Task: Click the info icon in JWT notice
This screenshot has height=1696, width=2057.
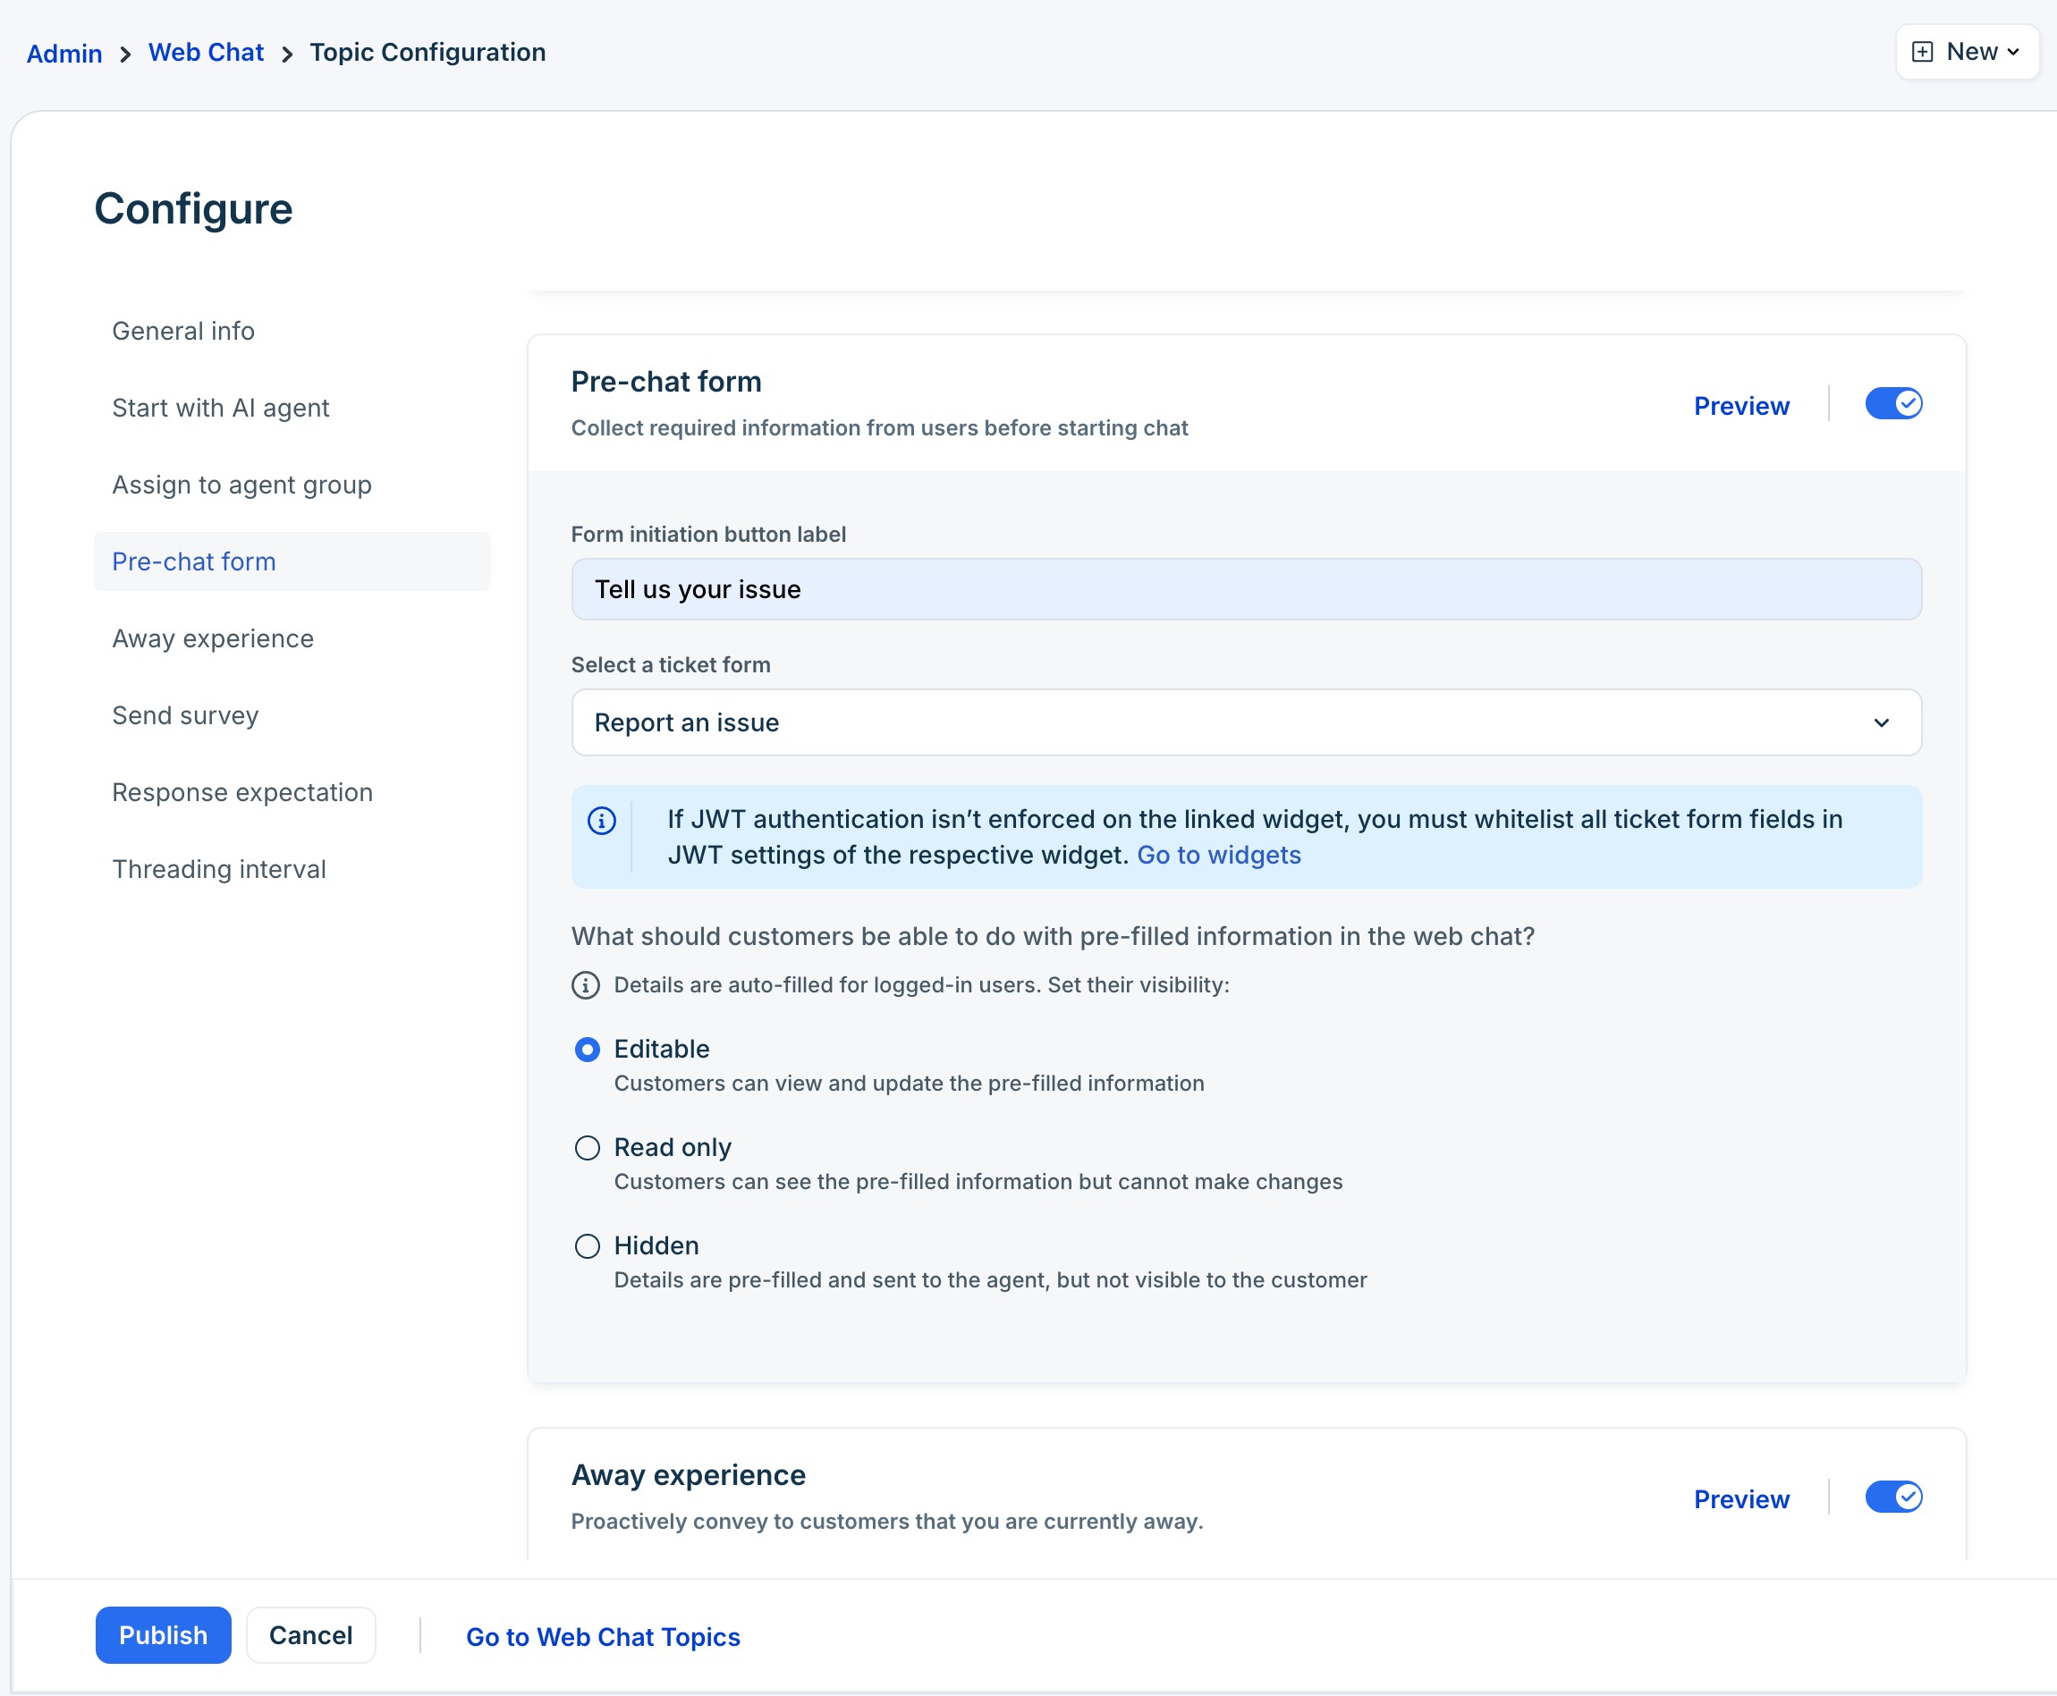Action: [x=601, y=821]
